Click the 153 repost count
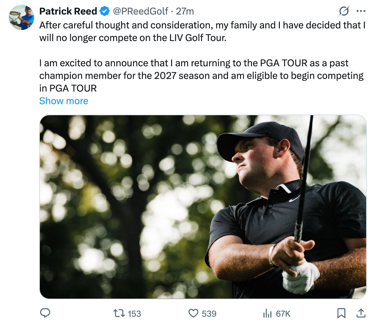375x322 pixels. click(x=135, y=313)
